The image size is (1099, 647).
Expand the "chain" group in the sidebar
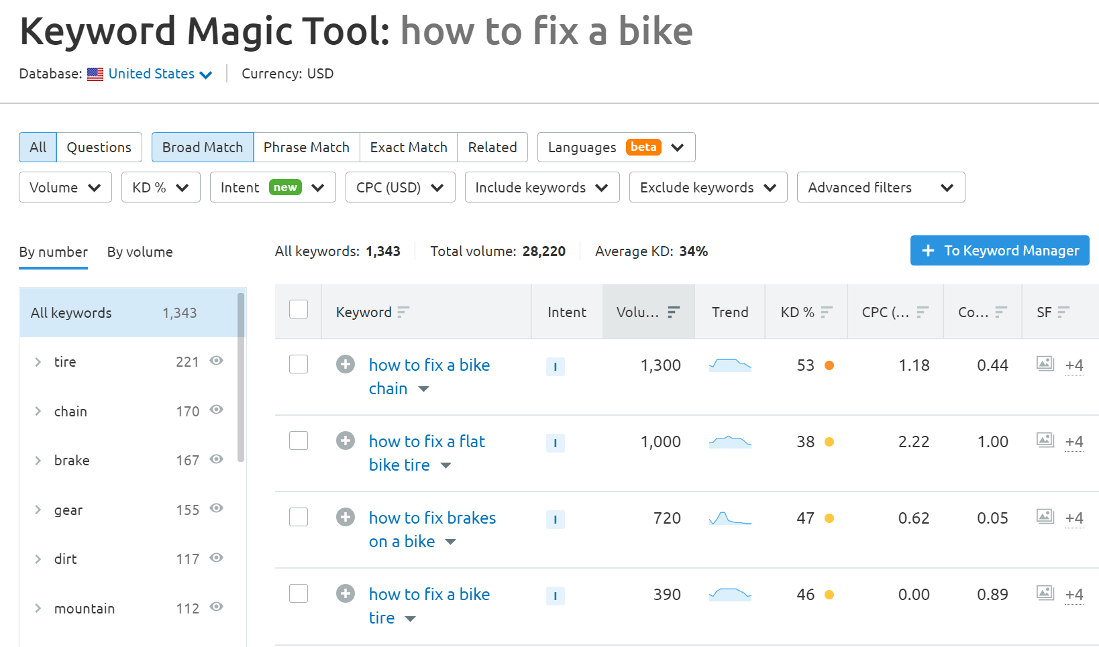pyautogui.click(x=38, y=411)
